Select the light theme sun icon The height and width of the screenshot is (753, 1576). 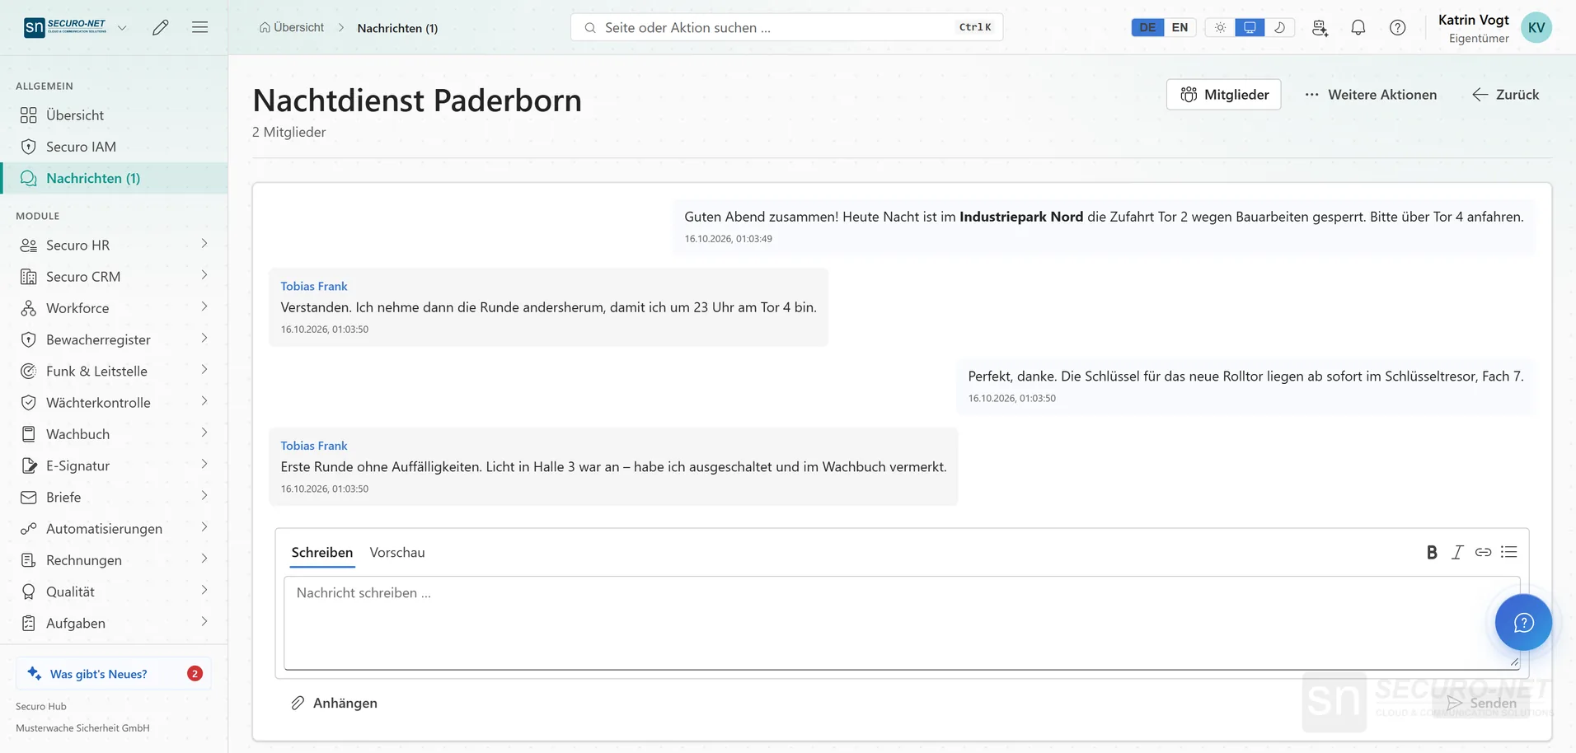1220,27
